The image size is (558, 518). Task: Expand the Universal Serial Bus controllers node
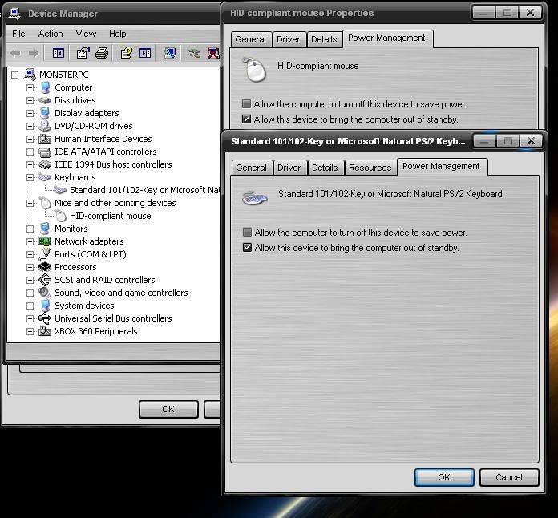click(30, 318)
